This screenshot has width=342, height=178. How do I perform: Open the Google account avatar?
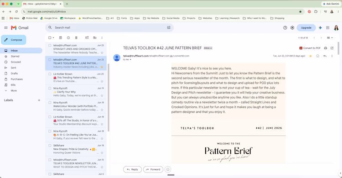point(336,28)
